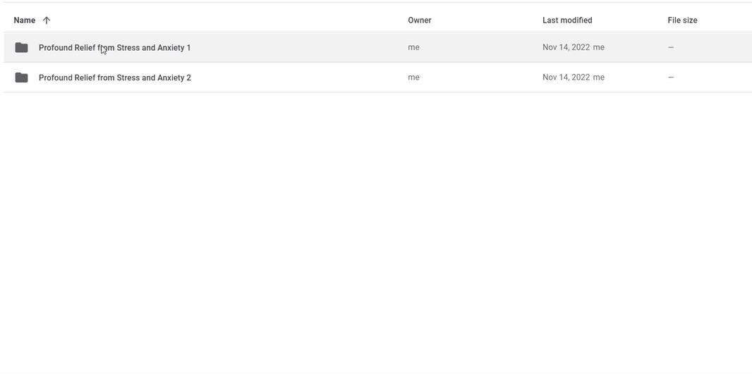Toggle sort direction arrow next to Name

tap(46, 20)
